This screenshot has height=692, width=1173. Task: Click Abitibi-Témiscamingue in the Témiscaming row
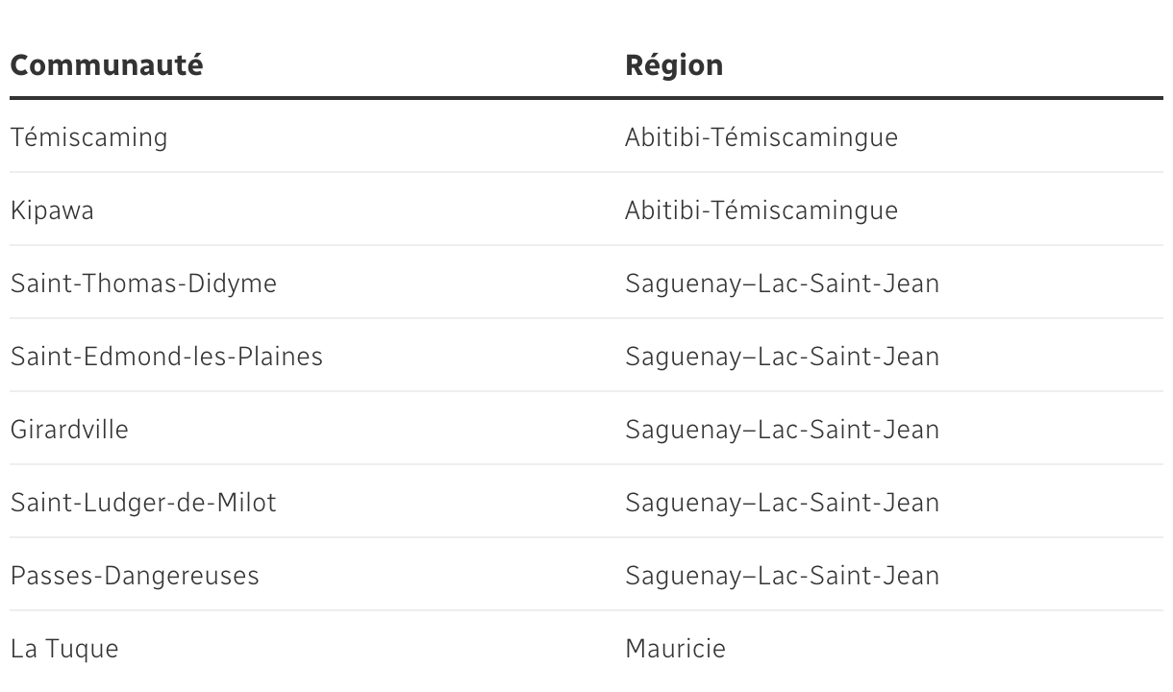761,137
